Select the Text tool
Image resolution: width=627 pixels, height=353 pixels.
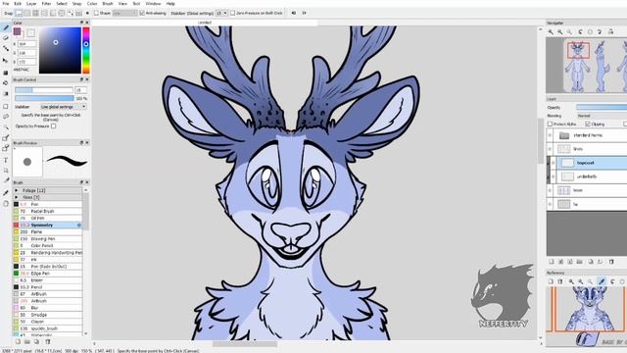click(x=6, y=160)
